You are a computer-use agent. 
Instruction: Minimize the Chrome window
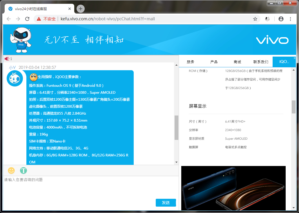(271, 3)
